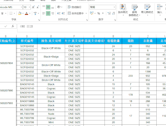Apply Comma Style icon
The width and height of the screenshot is (166, 126).
click(103, 13)
